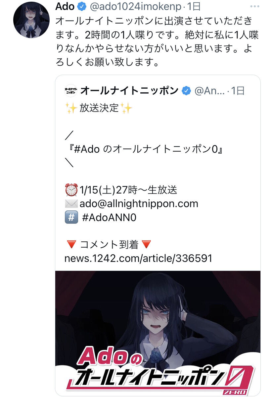274x397 pixels.
Task: Click the envelope emoji icon
Action: (71, 203)
